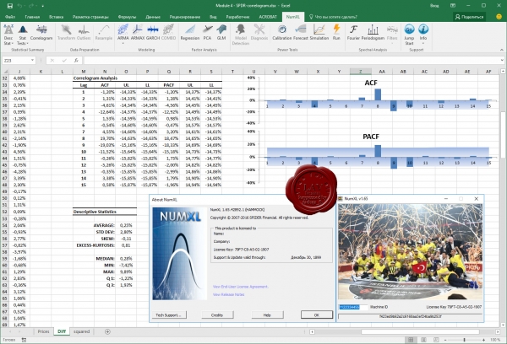The height and width of the screenshot is (344, 507).
Task: Switch to the ACROBAT ribbon tab
Action: [x=268, y=17]
